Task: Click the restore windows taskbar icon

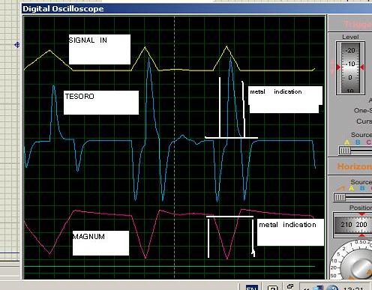Action: [290, 286]
